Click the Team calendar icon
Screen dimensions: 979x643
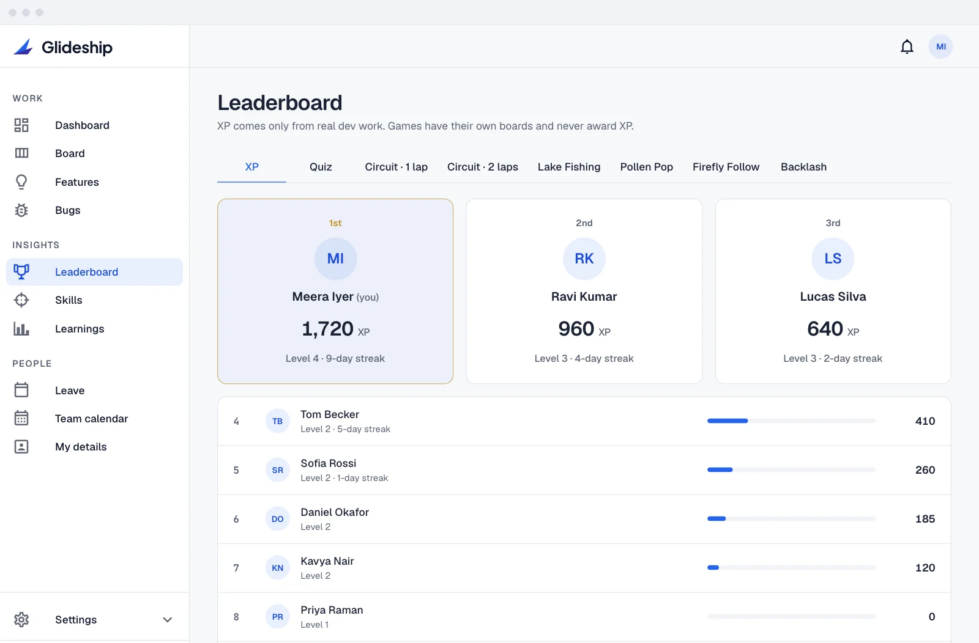pyautogui.click(x=21, y=418)
